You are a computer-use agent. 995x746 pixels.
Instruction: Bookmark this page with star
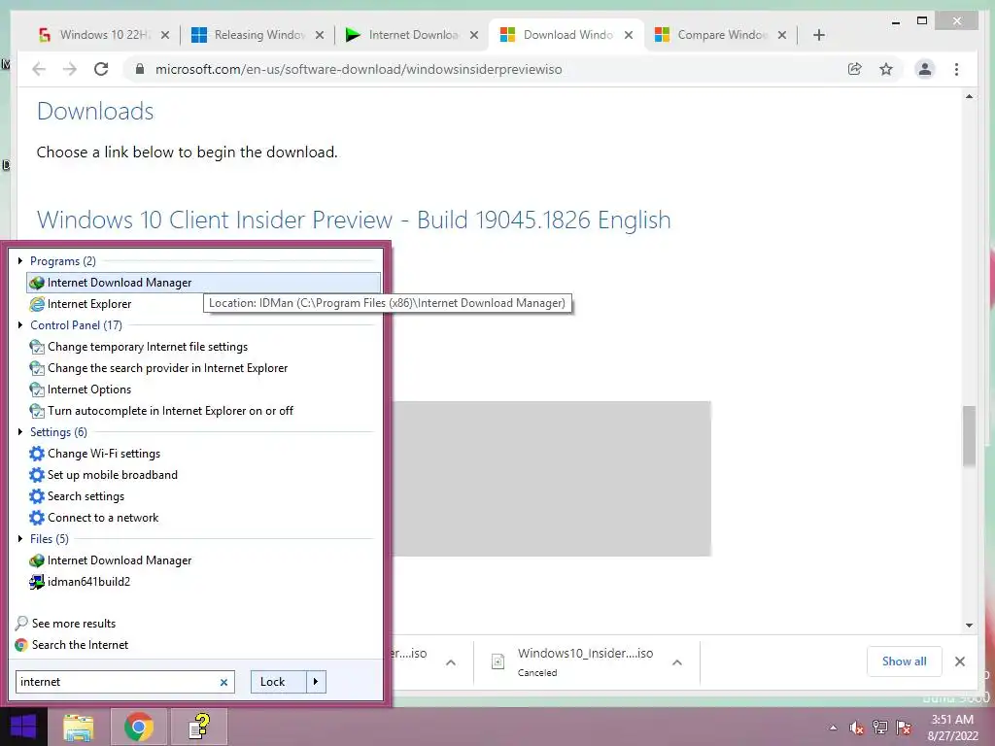pyautogui.click(x=886, y=69)
